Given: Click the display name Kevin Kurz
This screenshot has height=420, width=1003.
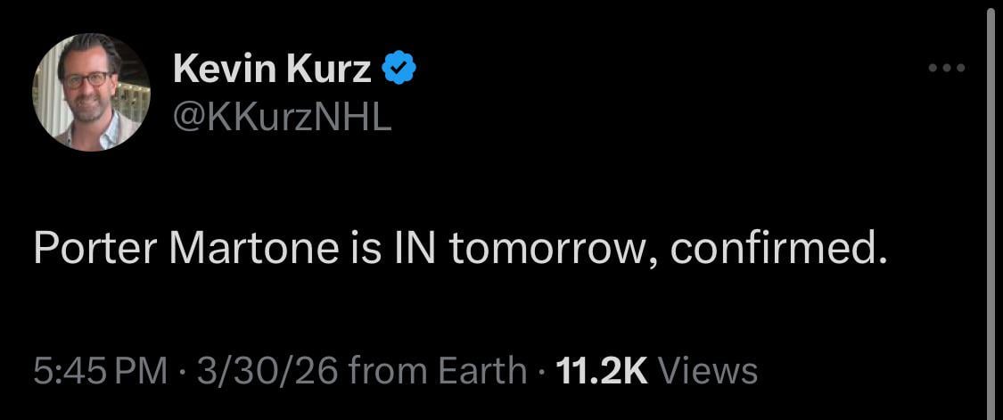Looking at the screenshot, I should point(272,70).
